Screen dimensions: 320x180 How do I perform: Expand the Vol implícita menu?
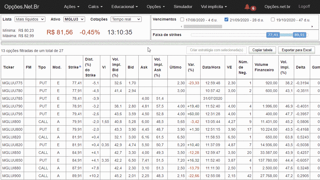(x=214, y=7)
